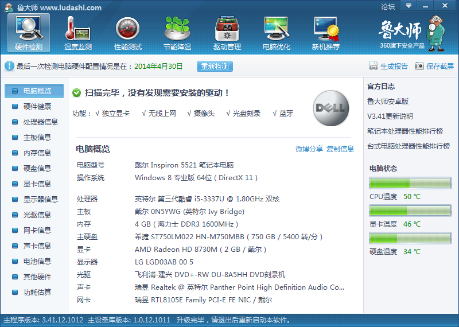Image resolution: width=459 pixels, height=327 pixels.
Task: Click the date 2014年4月30日
Action: coord(158,66)
